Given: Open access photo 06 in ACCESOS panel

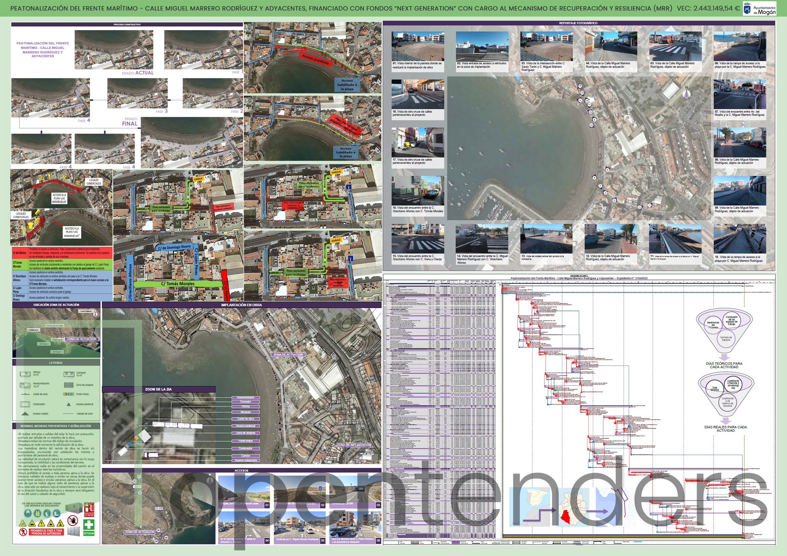Looking at the screenshot, I should (355, 528).
